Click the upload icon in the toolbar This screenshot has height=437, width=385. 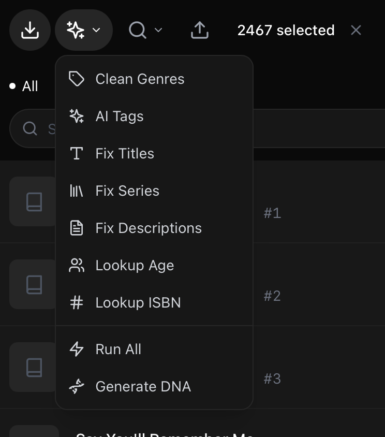[x=199, y=30]
